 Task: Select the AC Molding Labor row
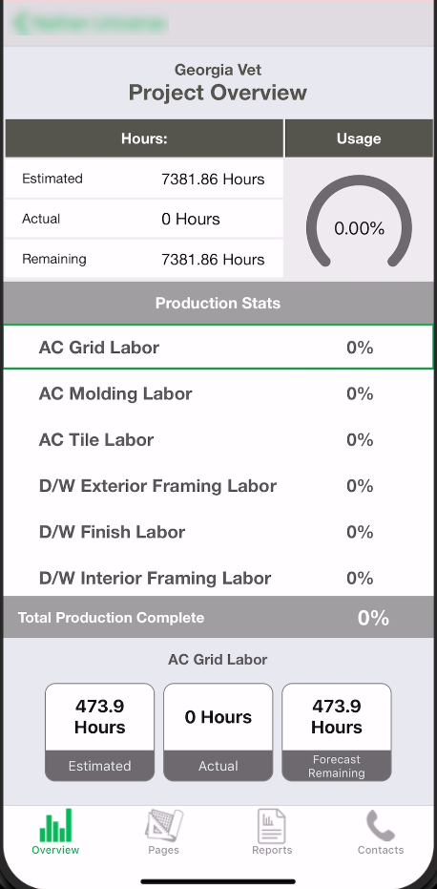click(x=218, y=393)
